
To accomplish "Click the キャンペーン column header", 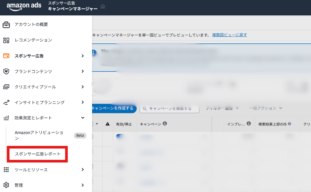I will [151, 124].
